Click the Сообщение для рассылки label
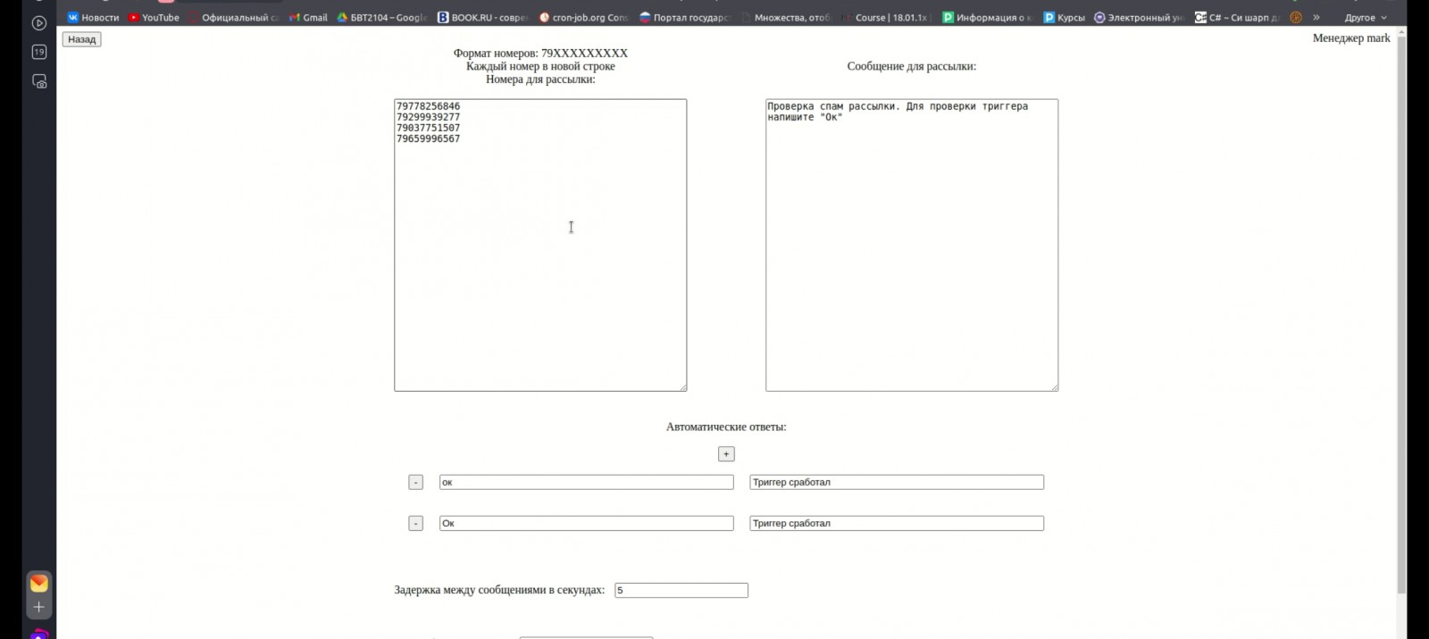The height and width of the screenshot is (639, 1429). click(x=912, y=66)
